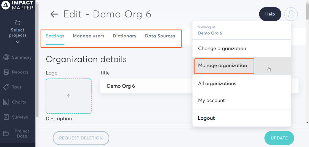Click the logo upload arrow box

(69, 96)
